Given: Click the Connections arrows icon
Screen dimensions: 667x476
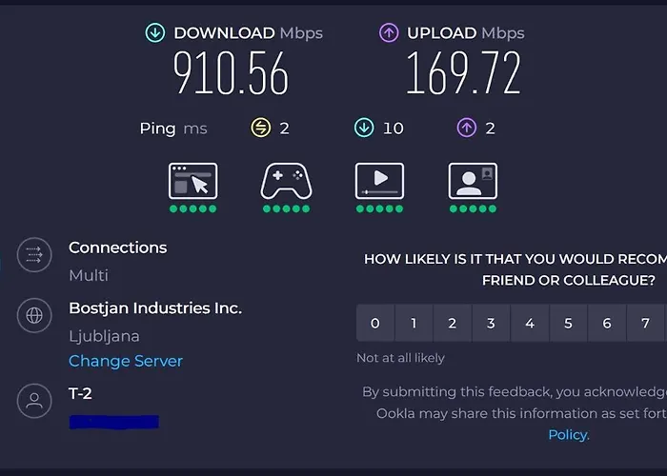Looking at the screenshot, I should 35,254.
